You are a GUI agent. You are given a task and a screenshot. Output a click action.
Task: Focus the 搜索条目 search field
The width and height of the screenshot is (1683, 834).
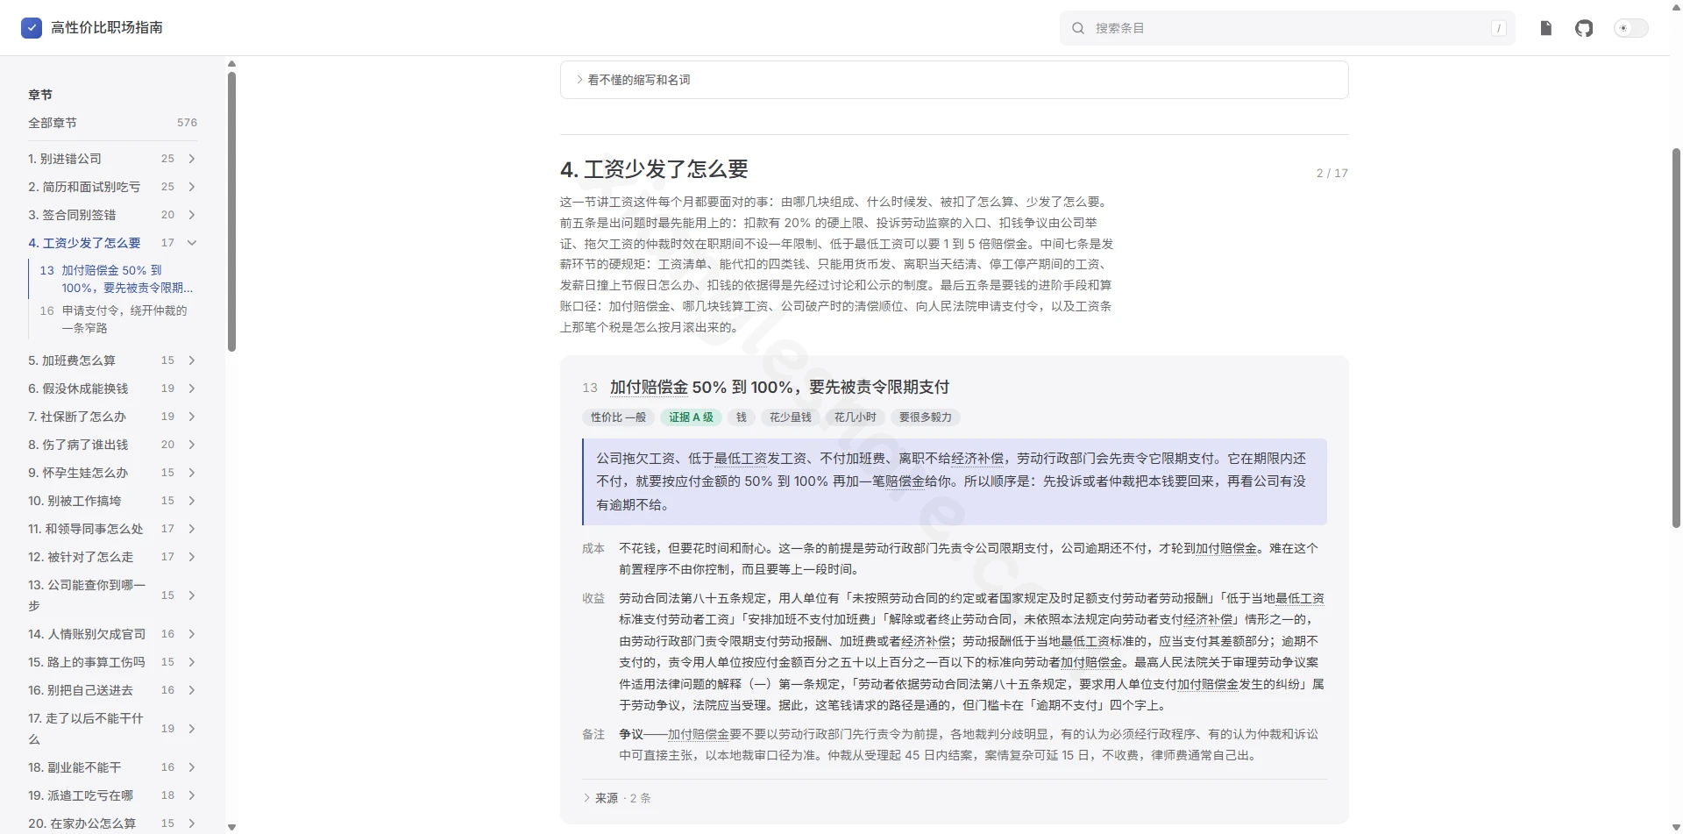(1287, 28)
